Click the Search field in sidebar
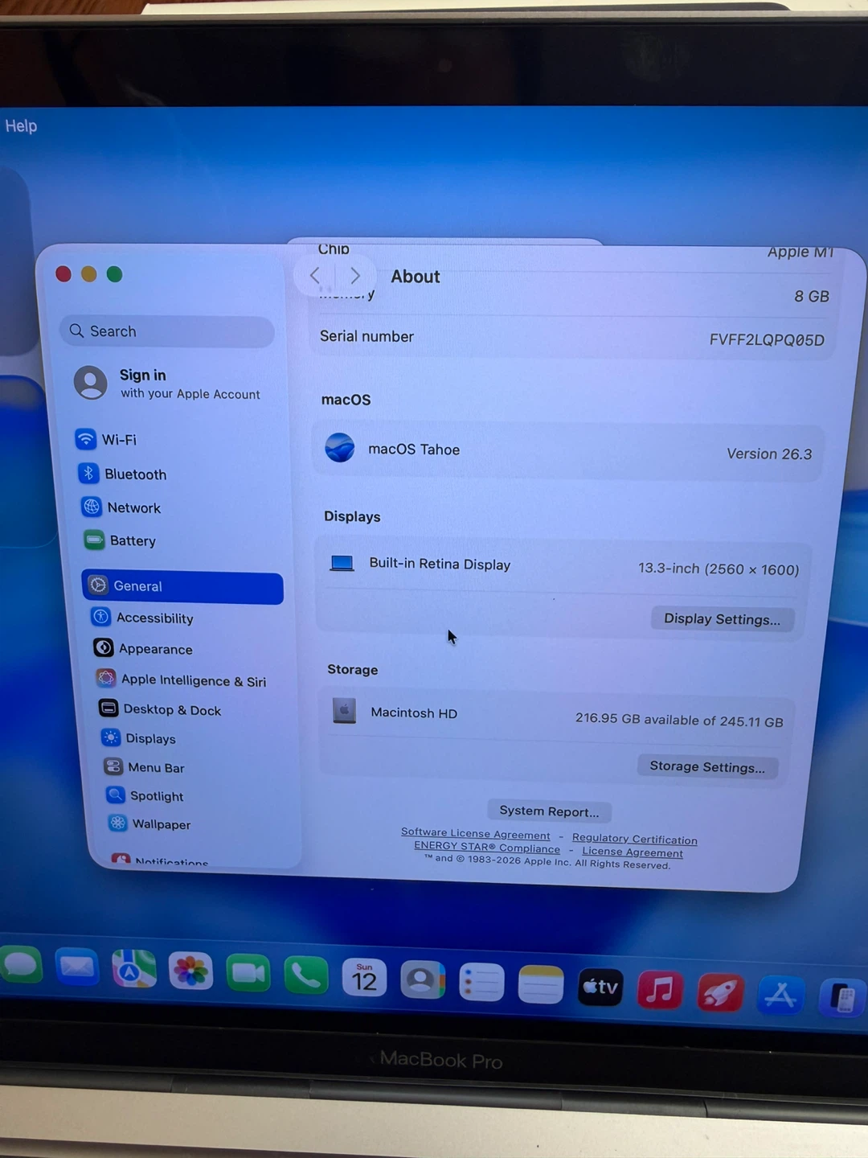 [166, 331]
